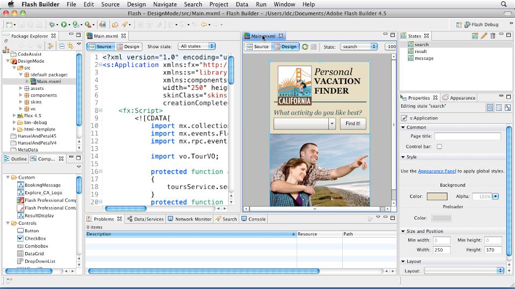
Task: Expand the Flex 4.5 library node
Action: 14,116
